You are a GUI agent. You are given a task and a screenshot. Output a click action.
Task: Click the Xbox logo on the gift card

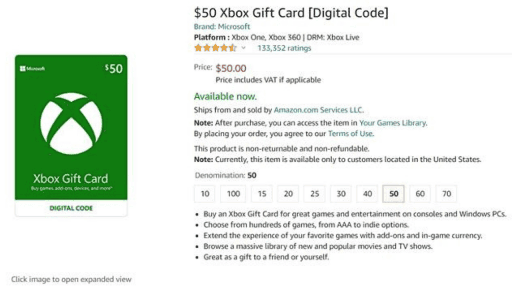point(71,123)
